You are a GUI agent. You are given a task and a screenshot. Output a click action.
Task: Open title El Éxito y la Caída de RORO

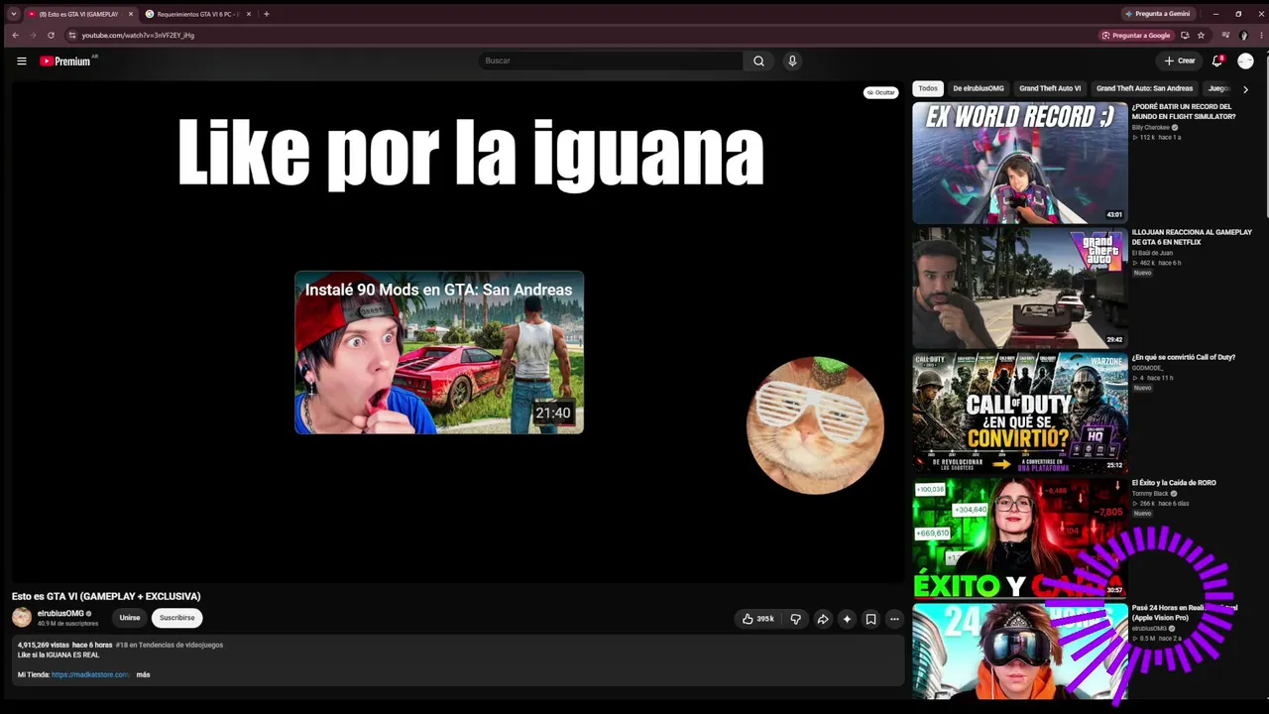[x=1174, y=483]
